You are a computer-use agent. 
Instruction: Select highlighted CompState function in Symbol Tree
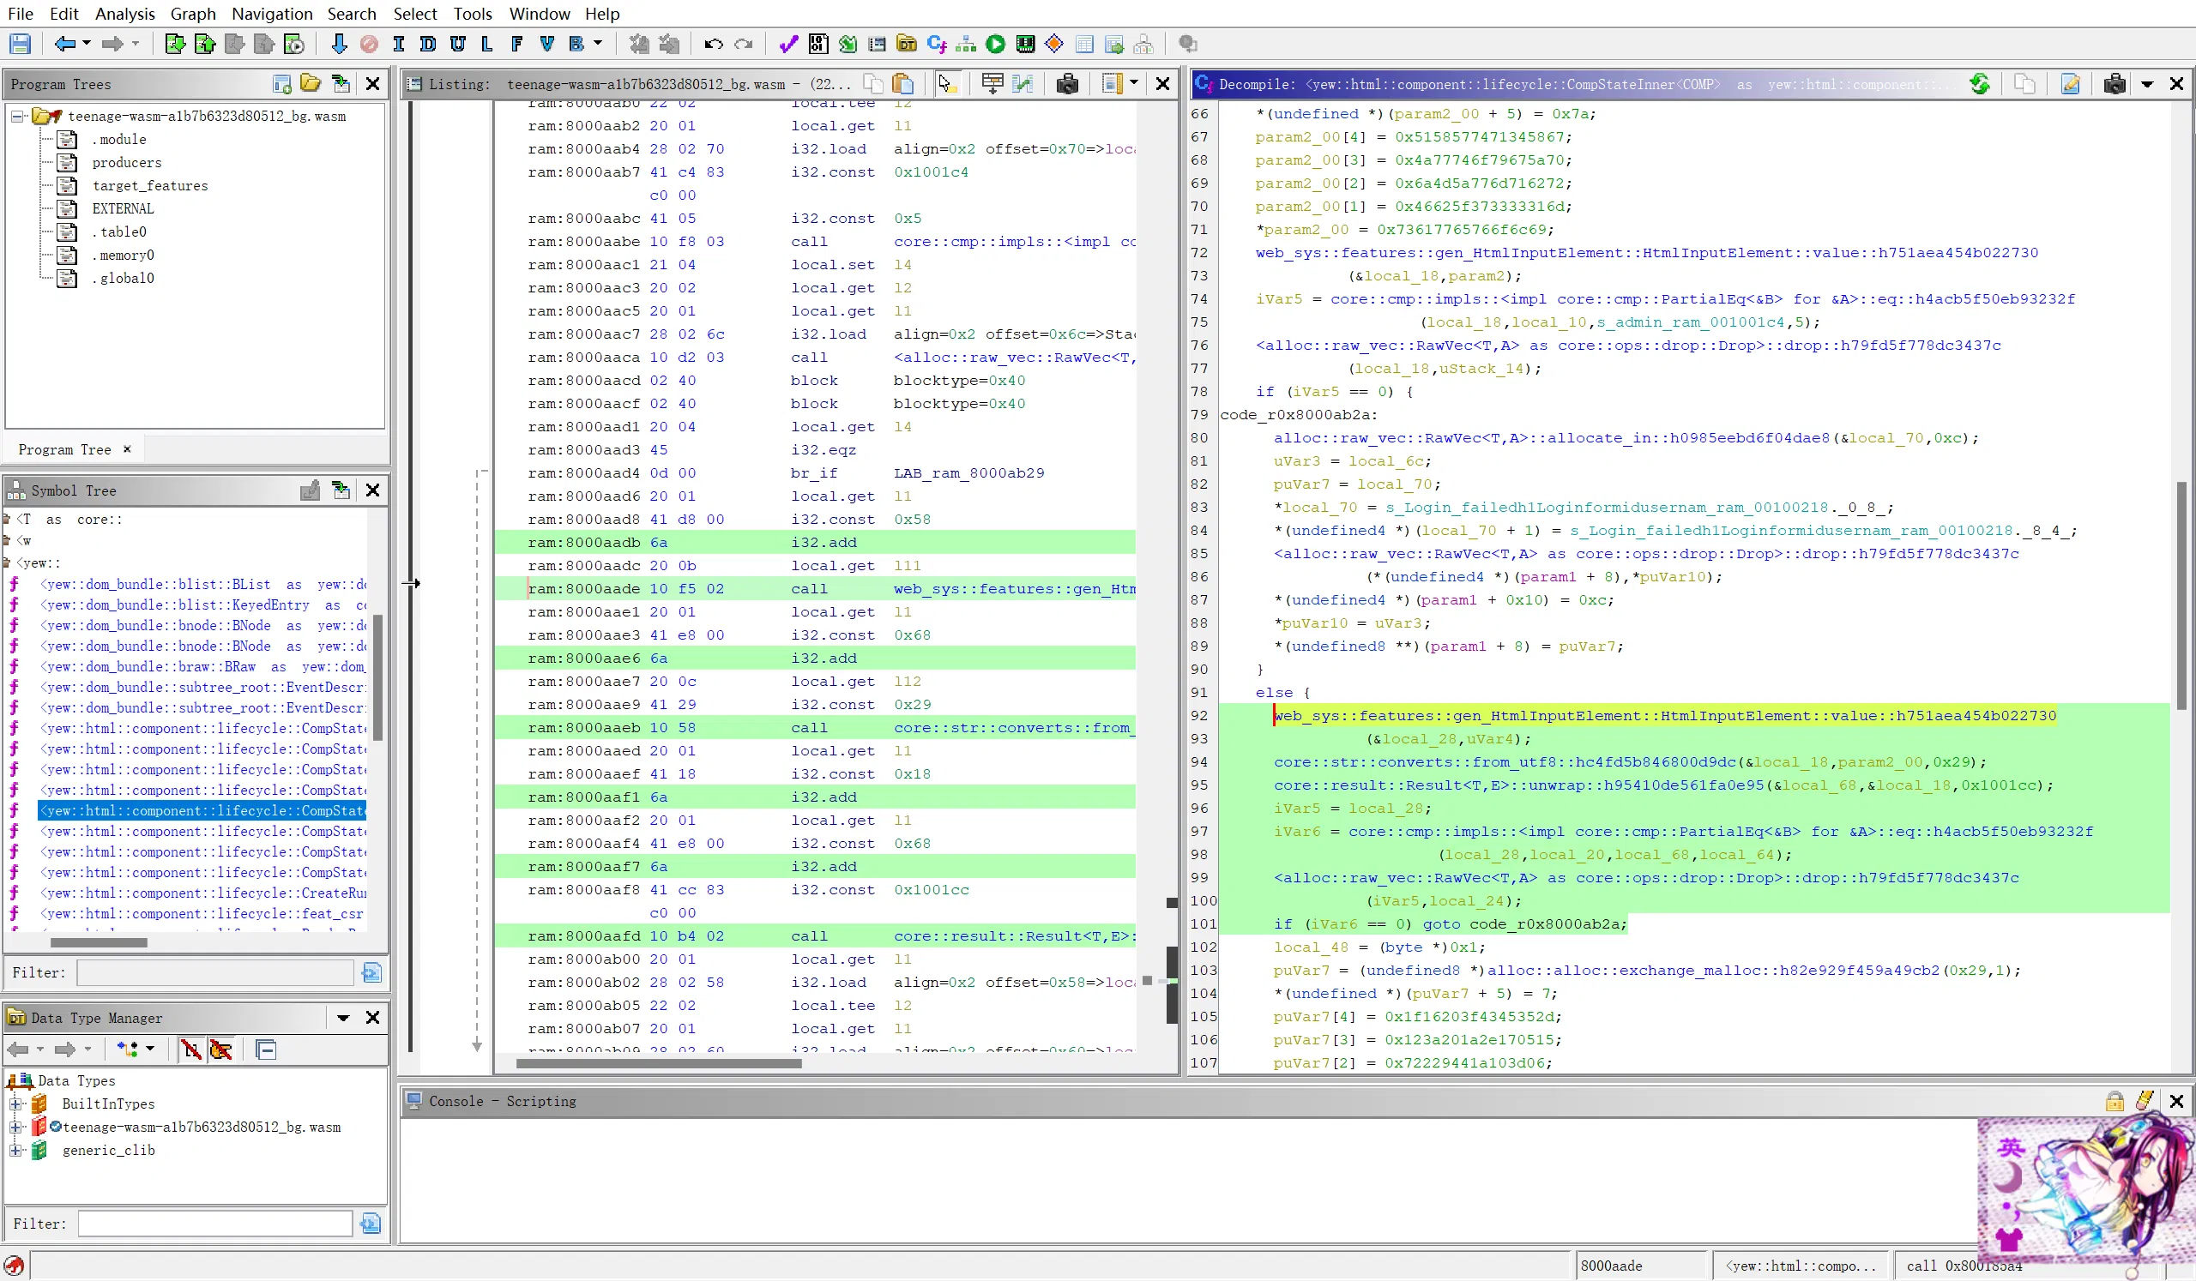coord(202,810)
